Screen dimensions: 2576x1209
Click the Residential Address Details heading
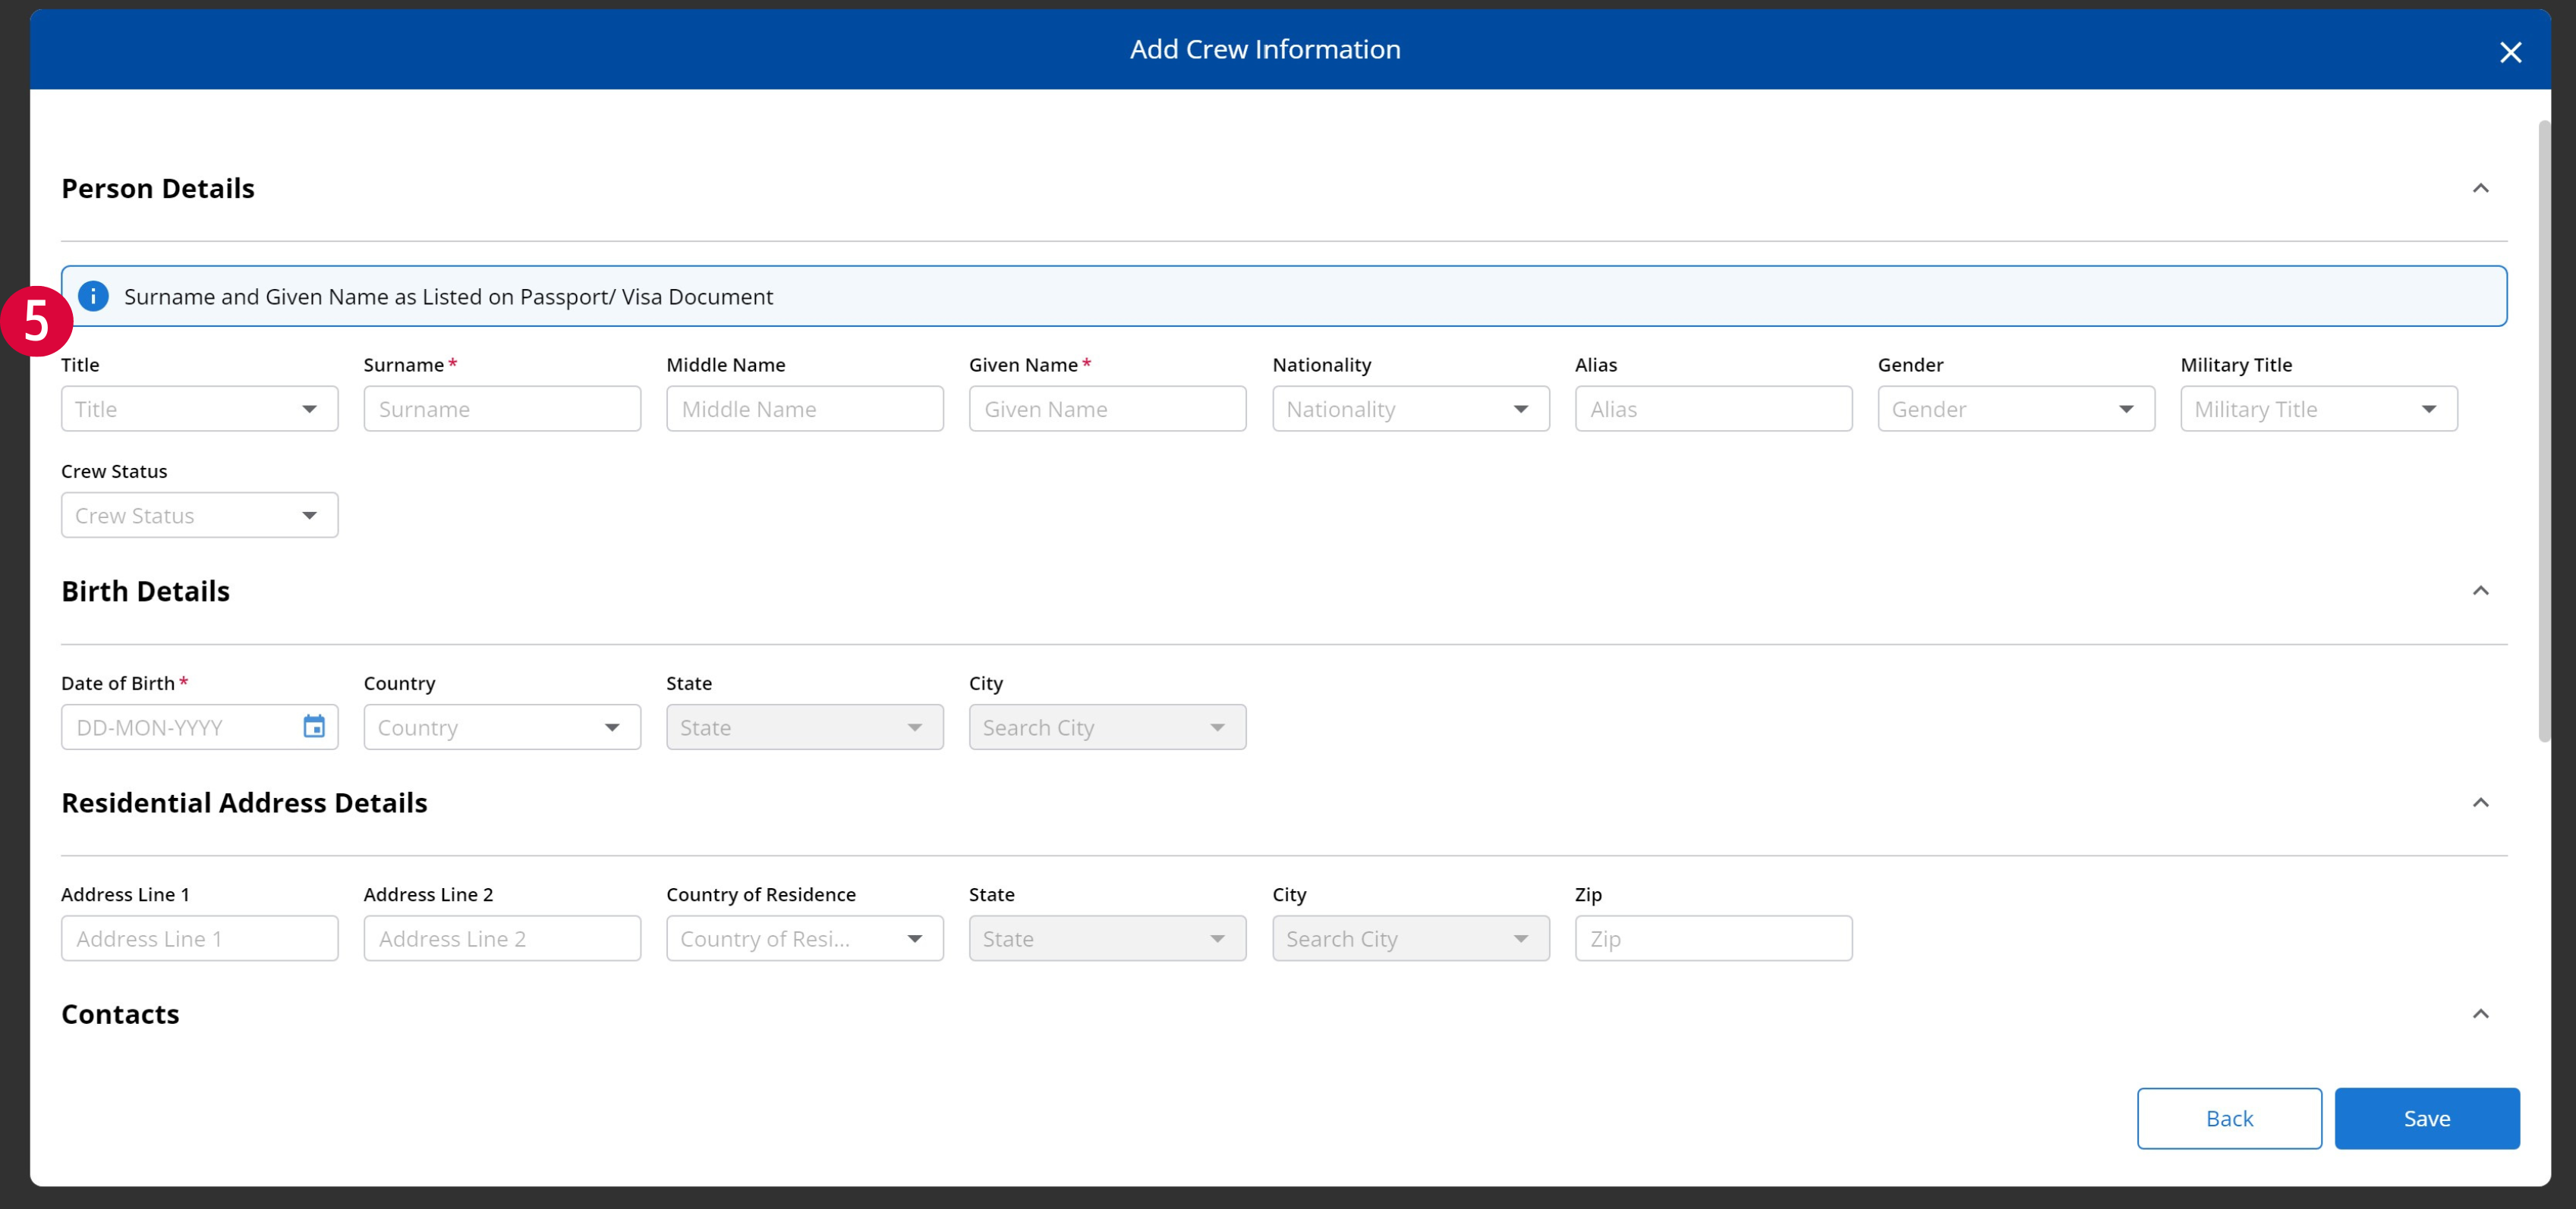tap(244, 802)
